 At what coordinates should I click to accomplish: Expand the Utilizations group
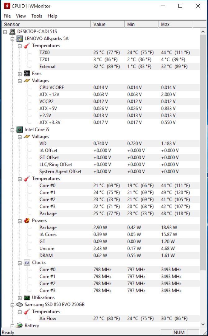20,298
